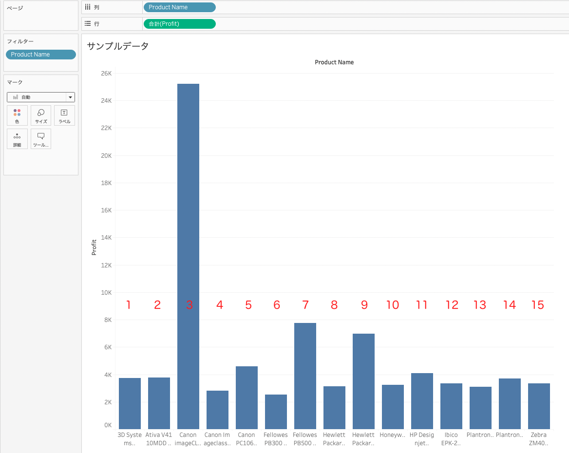569x453 pixels.
Task: Select the Ativa V4110MDD bar
Action: pyautogui.click(x=159, y=403)
